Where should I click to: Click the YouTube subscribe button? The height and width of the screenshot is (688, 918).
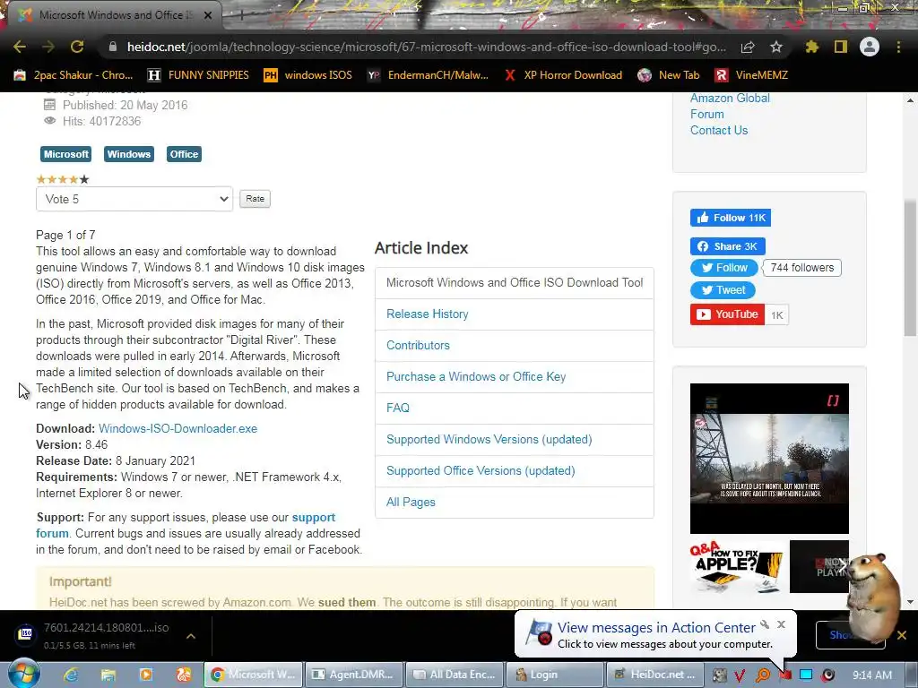click(x=727, y=314)
